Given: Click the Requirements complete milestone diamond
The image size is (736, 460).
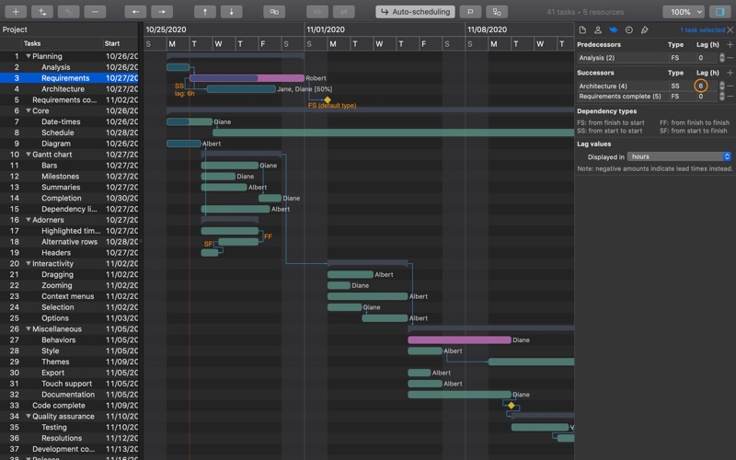Looking at the screenshot, I should [328, 100].
